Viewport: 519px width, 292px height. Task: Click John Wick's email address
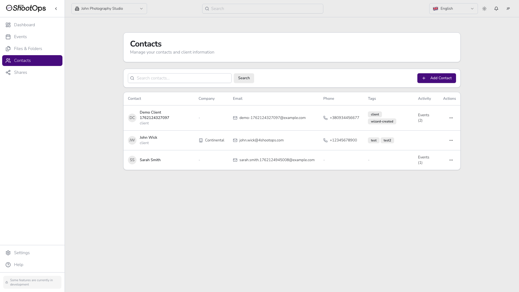pos(261,140)
